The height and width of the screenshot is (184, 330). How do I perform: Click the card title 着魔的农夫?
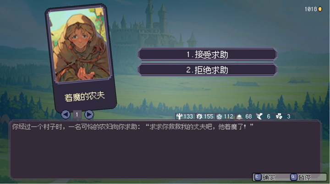click(85, 97)
